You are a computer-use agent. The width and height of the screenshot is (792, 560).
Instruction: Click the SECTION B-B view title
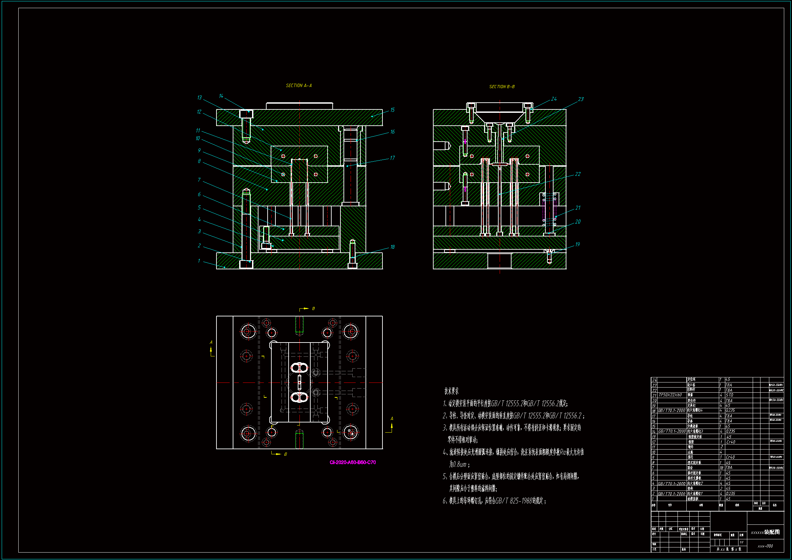pos(502,87)
